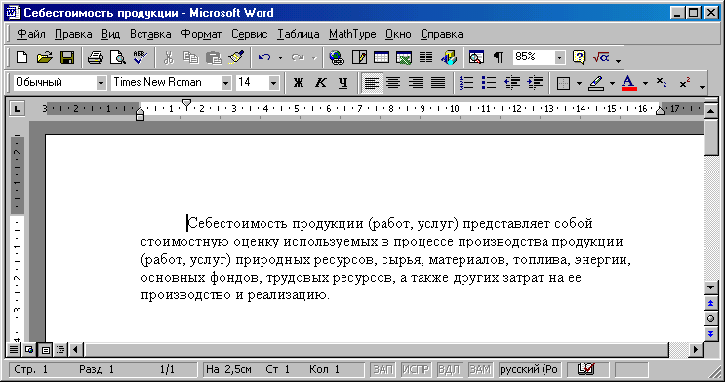
Task: Apply red font color with A icon
Action: [628, 83]
